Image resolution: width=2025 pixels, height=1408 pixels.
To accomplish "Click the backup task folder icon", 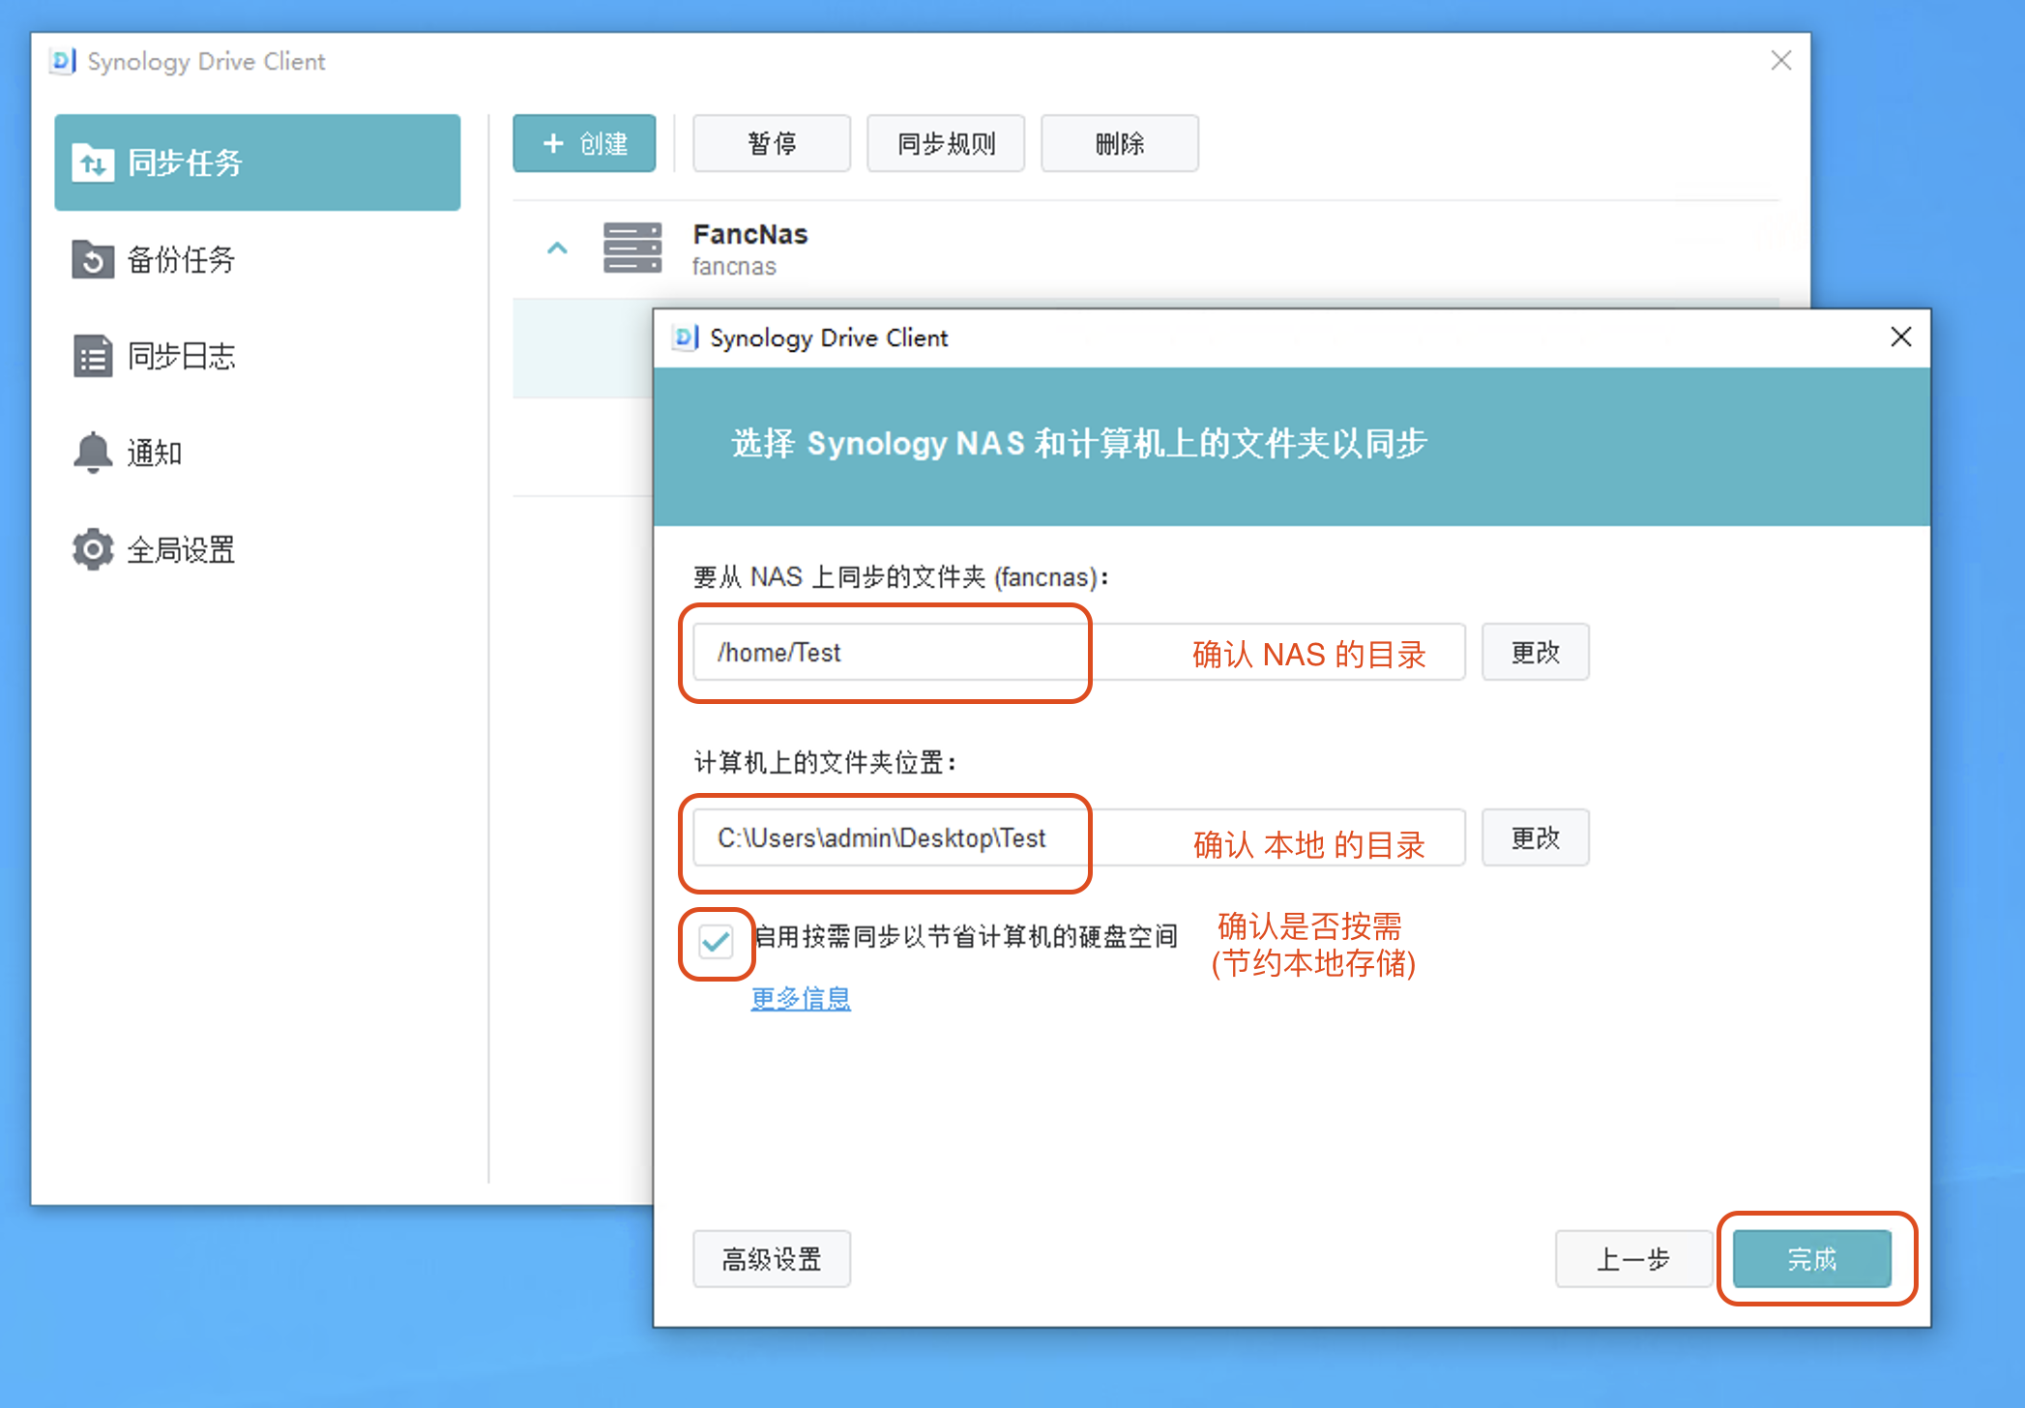I will pyautogui.click(x=93, y=259).
